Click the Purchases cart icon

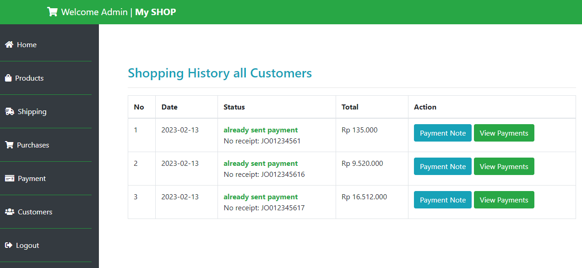tap(9, 145)
